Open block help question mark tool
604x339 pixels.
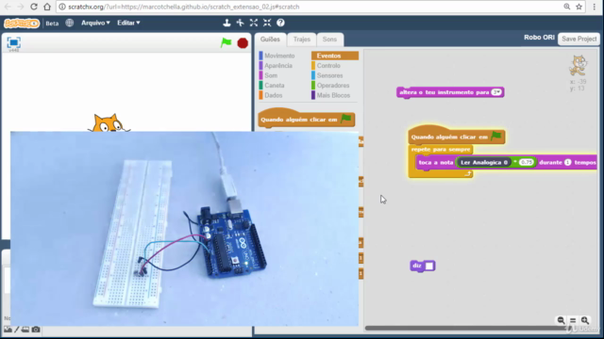(x=280, y=23)
